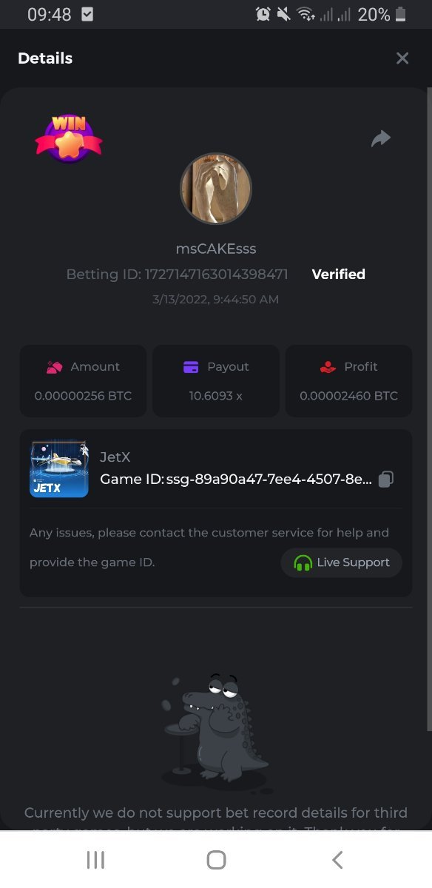This screenshot has width=432, height=888.
Task: Tap the JetX game thumbnail
Action: [x=59, y=469]
